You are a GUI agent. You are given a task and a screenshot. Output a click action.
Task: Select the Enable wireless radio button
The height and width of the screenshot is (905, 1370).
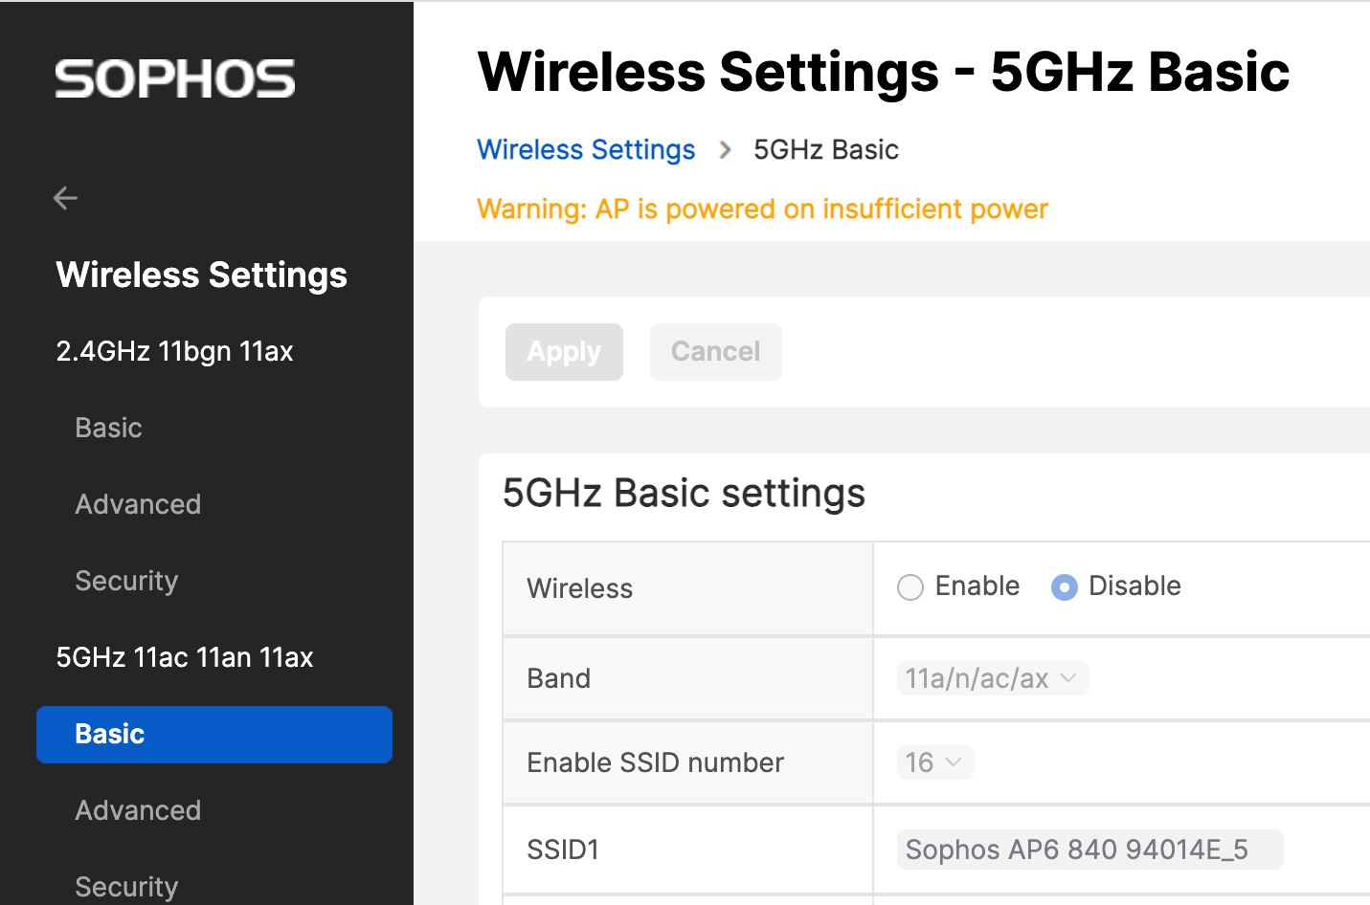tap(910, 587)
